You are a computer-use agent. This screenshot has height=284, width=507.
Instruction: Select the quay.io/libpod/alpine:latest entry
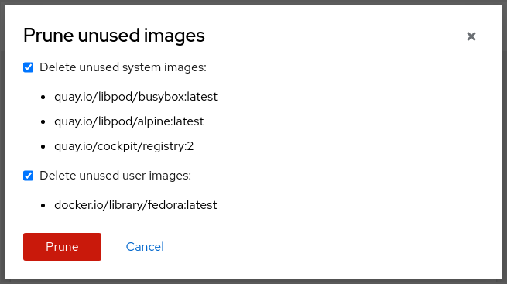coord(129,121)
